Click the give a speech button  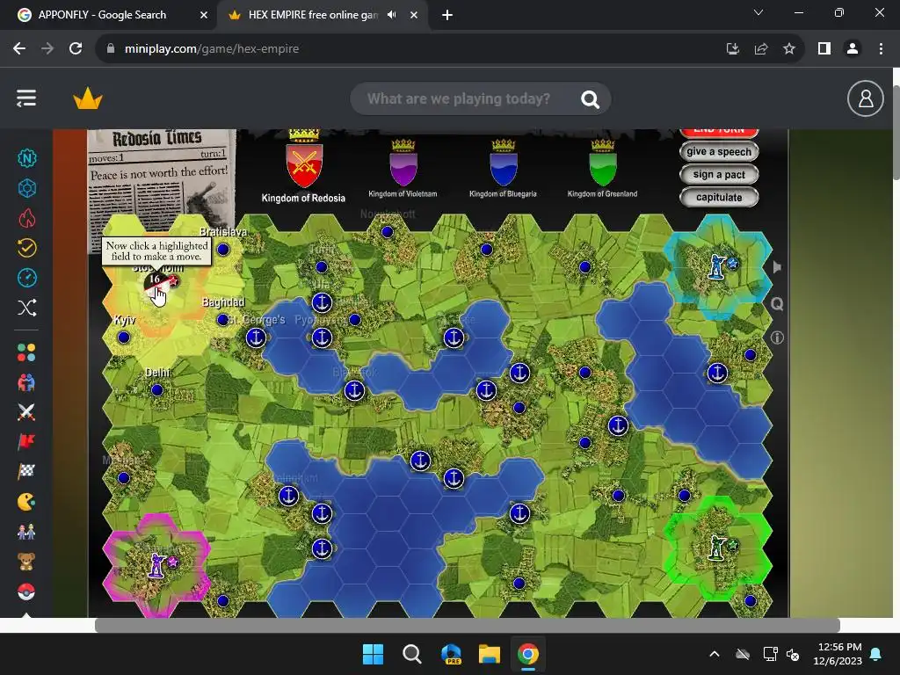point(719,151)
